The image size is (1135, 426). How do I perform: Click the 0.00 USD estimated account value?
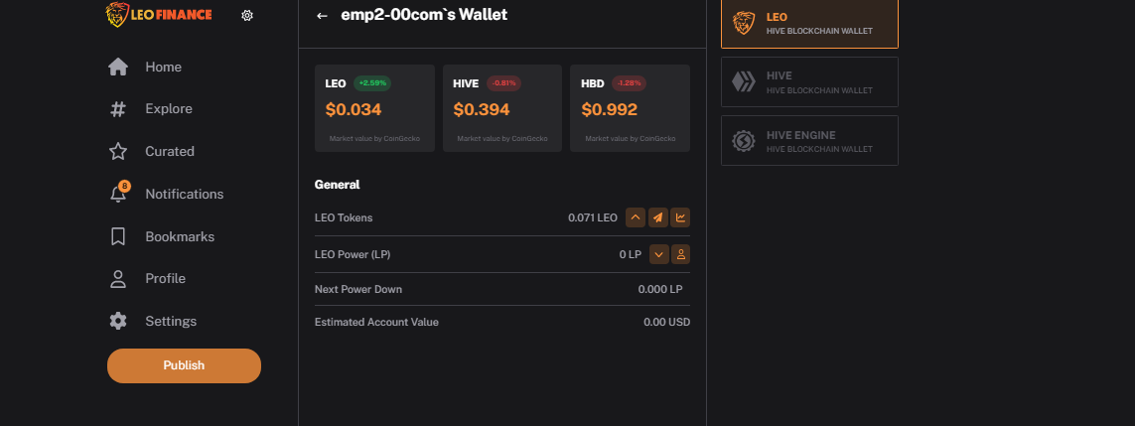(666, 322)
